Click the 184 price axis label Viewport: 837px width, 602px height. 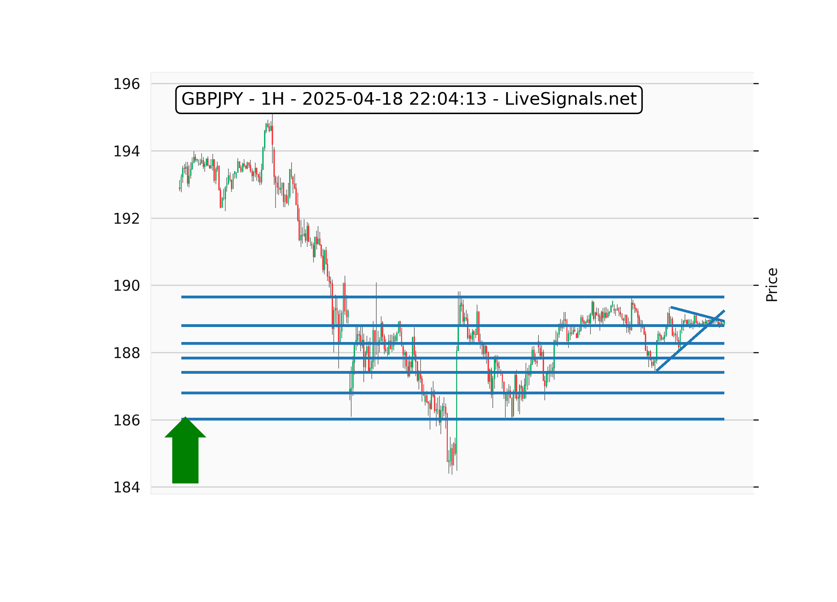pyautogui.click(x=126, y=488)
